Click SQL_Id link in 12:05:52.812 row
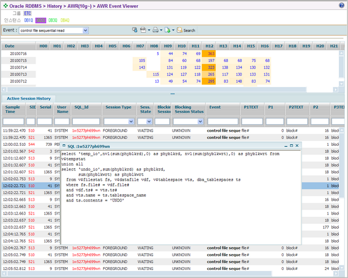348x278 pixels. tap(86, 268)
